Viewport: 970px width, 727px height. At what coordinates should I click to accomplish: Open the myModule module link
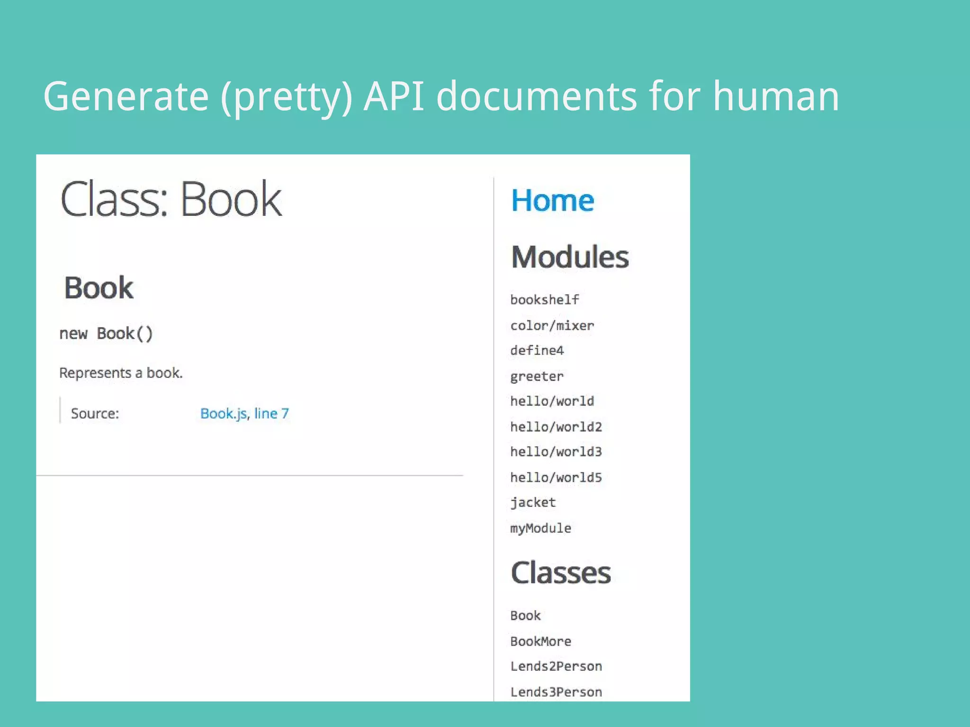click(x=540, y=528)
